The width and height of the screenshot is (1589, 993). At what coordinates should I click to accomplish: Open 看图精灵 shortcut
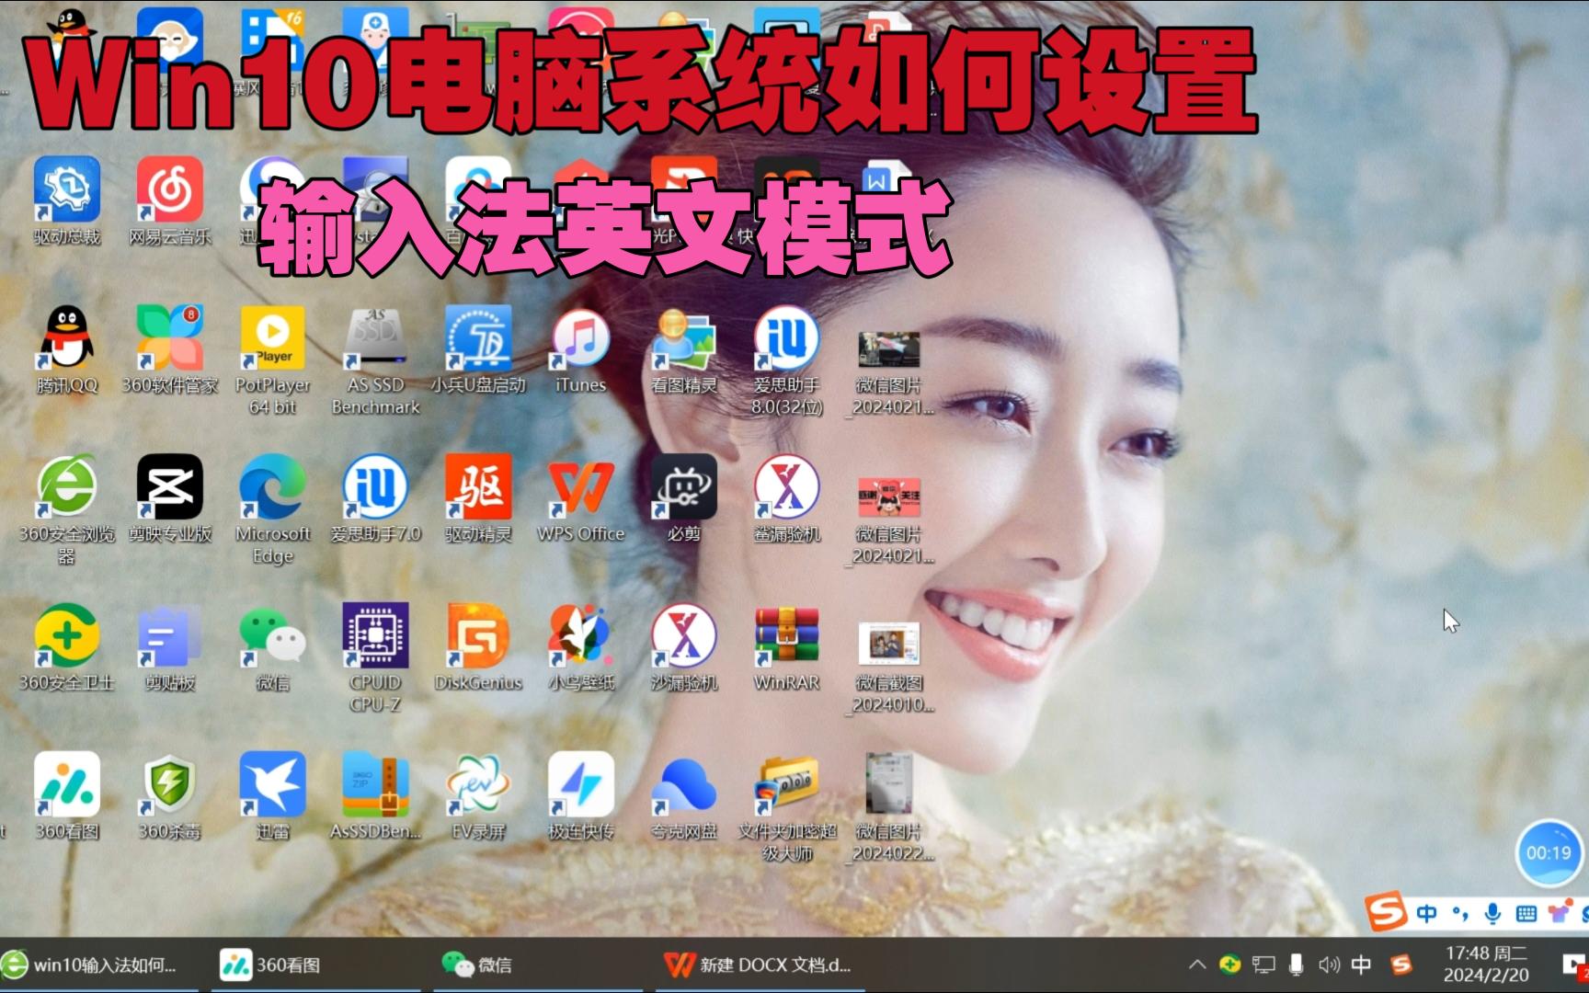pyautogui.click(x=684, y=350)
